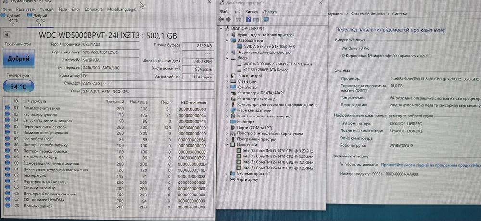481x221 pixels.
Task: Click the display adapter icon beside NVIDIA GeForce GTX 1060
Action: (240, 46)
